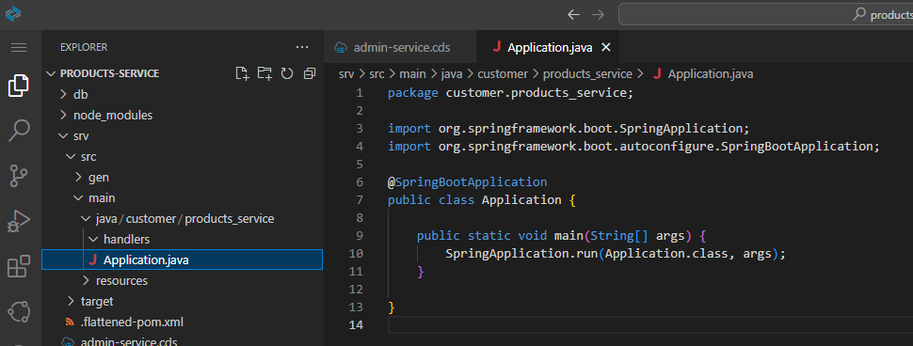This screenshot has width=913, height=346.
Task: Click the products_service breadcrumb segment
Action: [x=587, y=74]
